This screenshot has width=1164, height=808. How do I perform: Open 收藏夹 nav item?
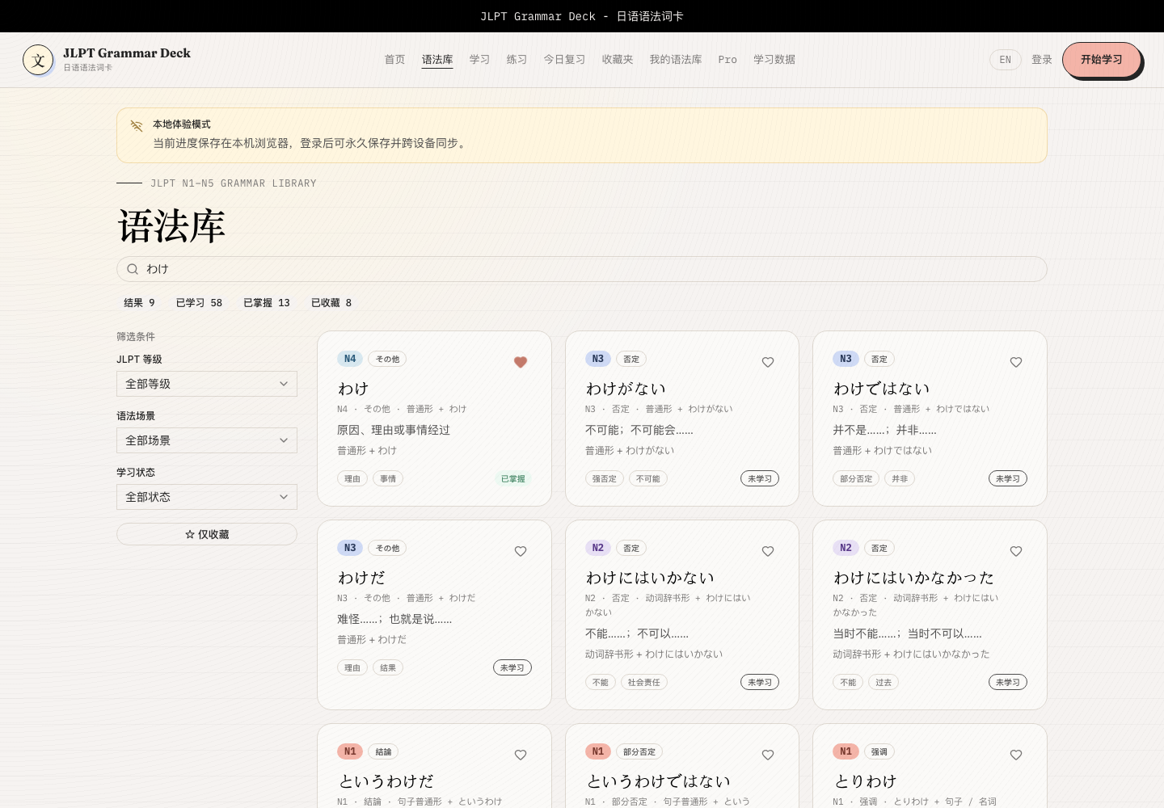pyautogui.click(x=618, y=60)
